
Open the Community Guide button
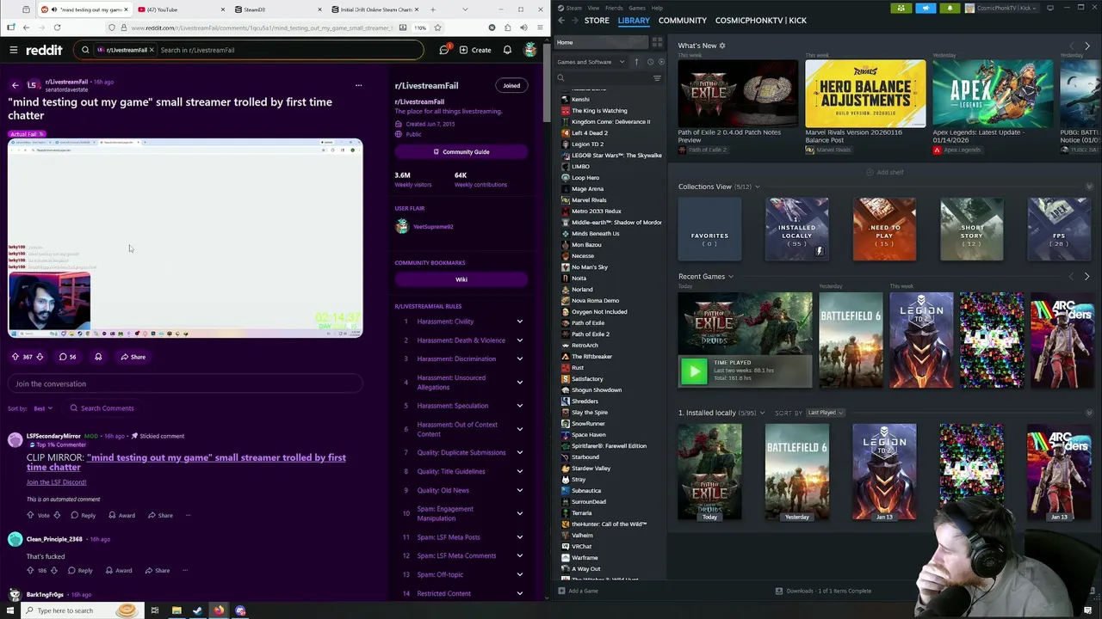click(x=461, y=152)
